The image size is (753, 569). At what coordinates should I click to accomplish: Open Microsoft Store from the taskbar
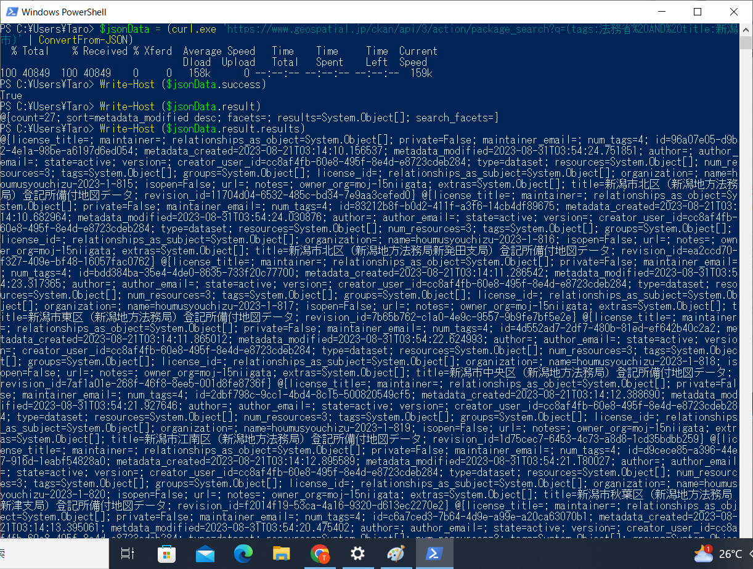pyautogui.click(x=166, y=554)
